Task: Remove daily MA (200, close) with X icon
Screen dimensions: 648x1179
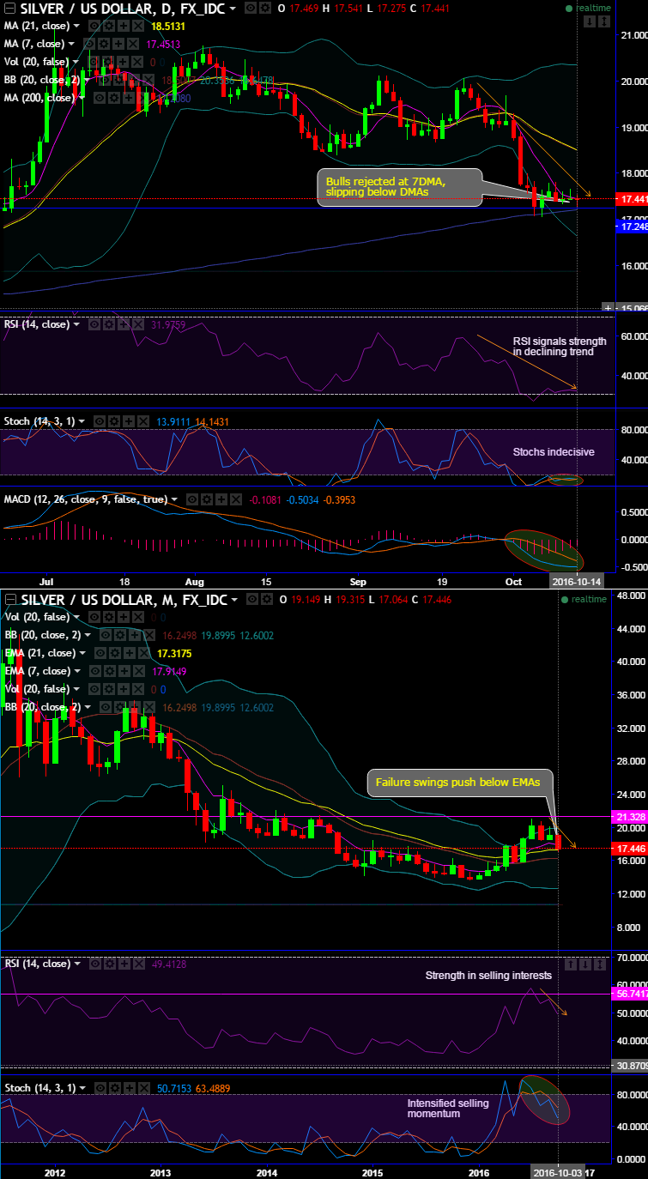Action: point(142,98)
